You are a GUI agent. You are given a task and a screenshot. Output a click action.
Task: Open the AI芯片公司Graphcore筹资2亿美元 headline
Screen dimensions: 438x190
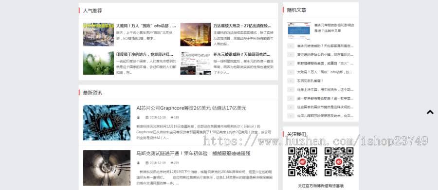coord(191,108)
